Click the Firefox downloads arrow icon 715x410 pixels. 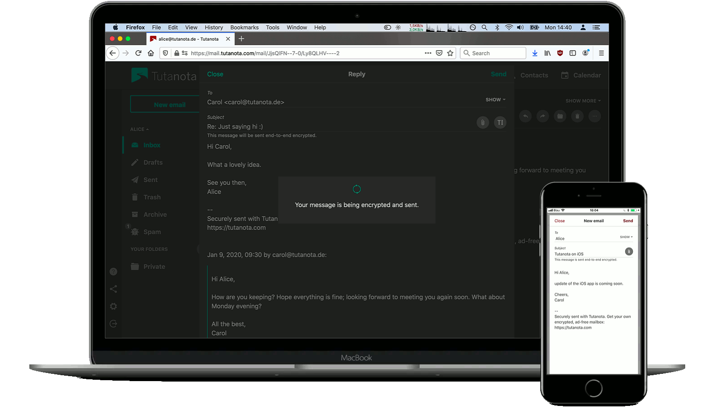click(535, 53)
